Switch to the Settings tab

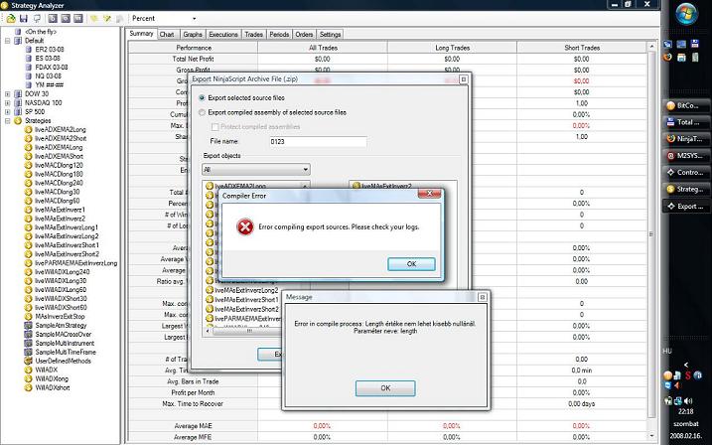(330, 35)
